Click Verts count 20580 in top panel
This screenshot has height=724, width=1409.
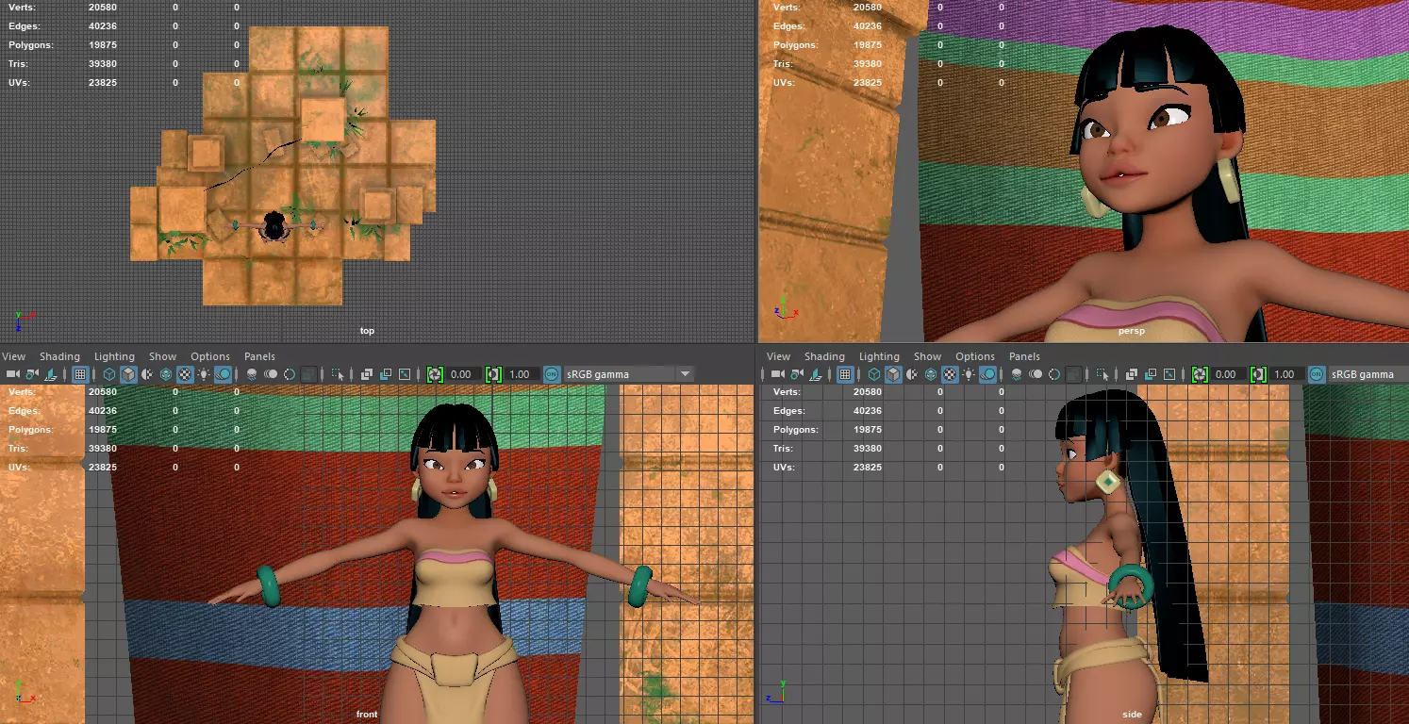pos(102,8)
